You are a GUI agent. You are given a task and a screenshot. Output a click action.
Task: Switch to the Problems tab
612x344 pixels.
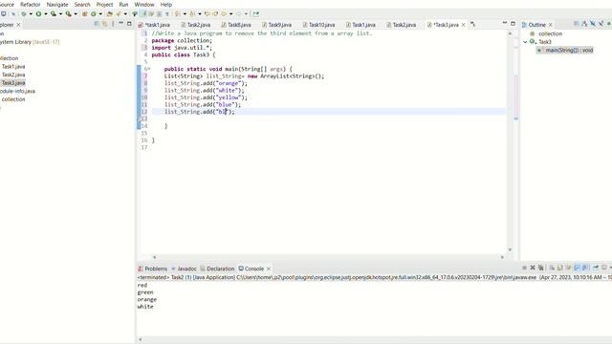[x=152, y=269]
